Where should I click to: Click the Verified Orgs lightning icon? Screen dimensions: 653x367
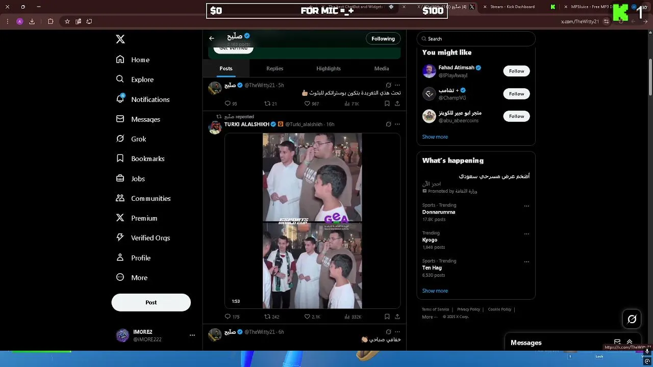click(x=120, y=238)
